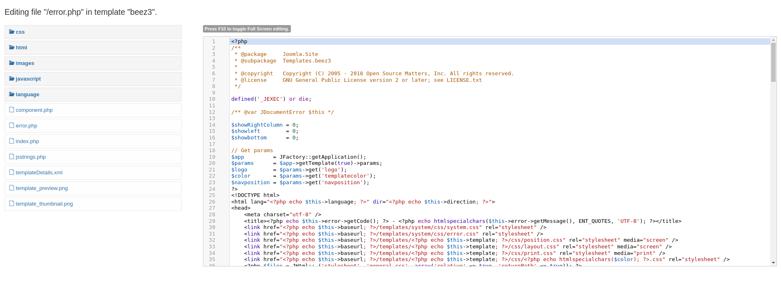The height and width of the screenshot is (294, 781).
Task: Expand the images folder
Action: coord(93,63)
